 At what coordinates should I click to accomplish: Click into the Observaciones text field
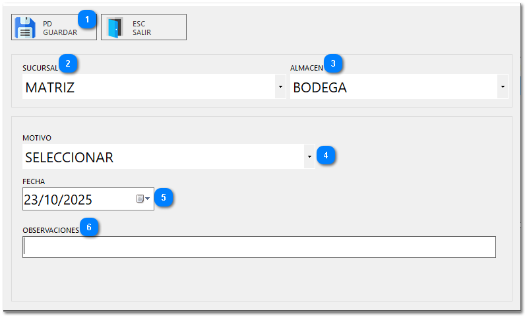pos(259,247)
